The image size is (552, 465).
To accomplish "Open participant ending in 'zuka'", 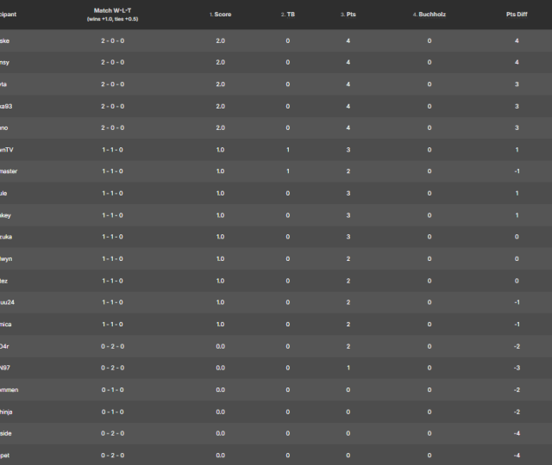I will pyautogui.click(x=7, y=237).
